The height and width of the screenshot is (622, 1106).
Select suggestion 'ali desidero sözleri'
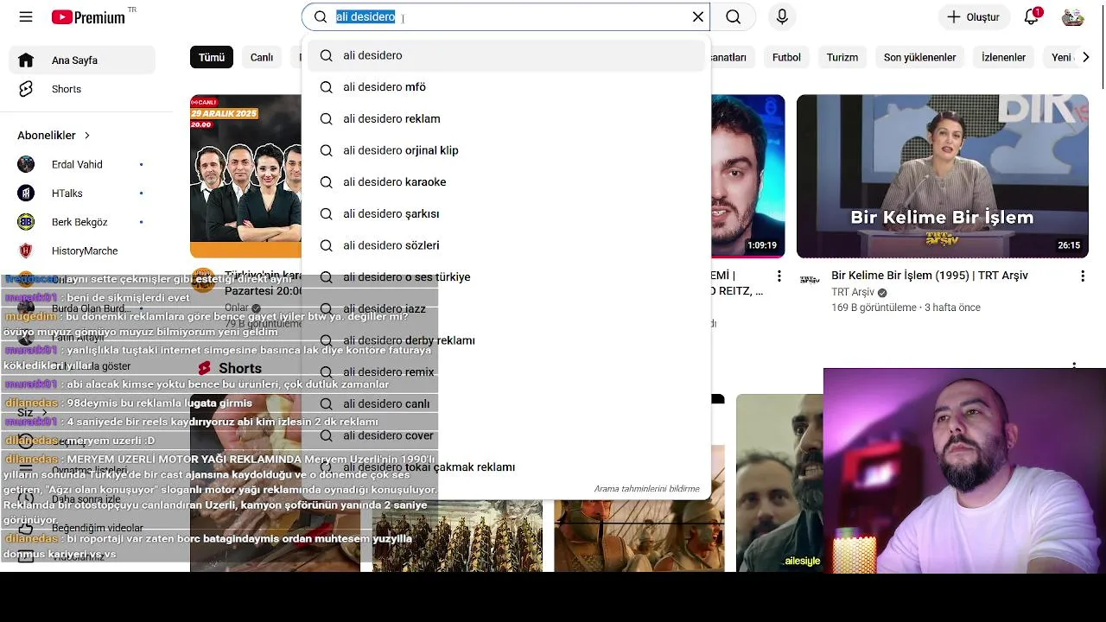(x=506, y=245)
